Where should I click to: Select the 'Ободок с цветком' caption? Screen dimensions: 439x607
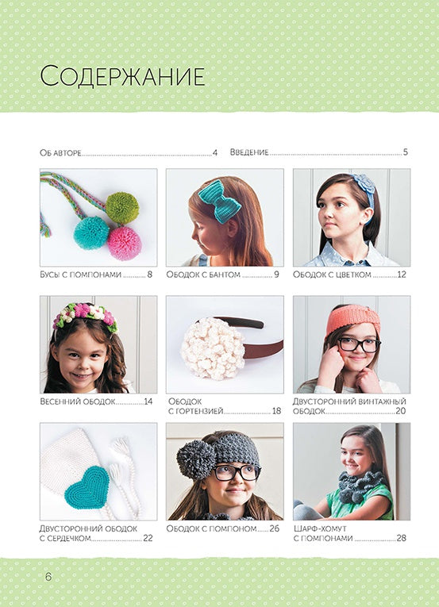pyautogui.click(x=349, y=275)
